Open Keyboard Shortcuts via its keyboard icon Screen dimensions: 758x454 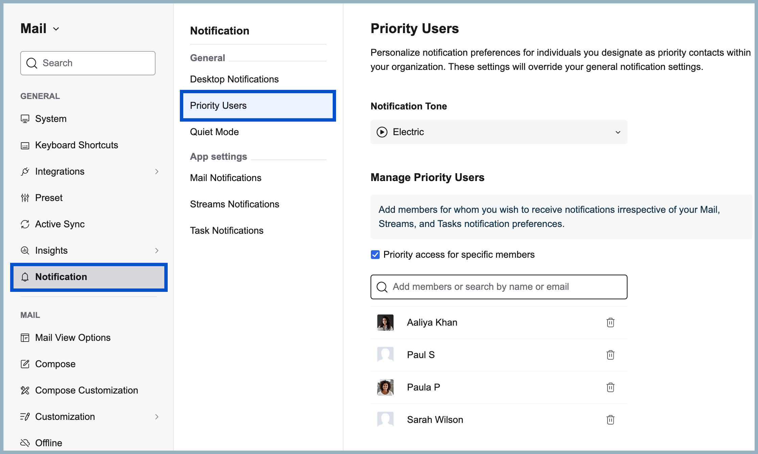[25, 145]
